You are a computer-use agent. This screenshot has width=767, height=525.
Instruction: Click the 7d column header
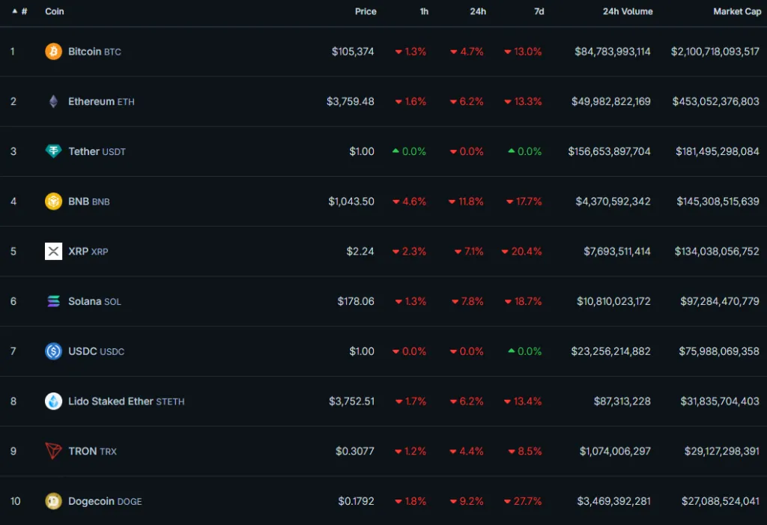(x=539, y=11)
